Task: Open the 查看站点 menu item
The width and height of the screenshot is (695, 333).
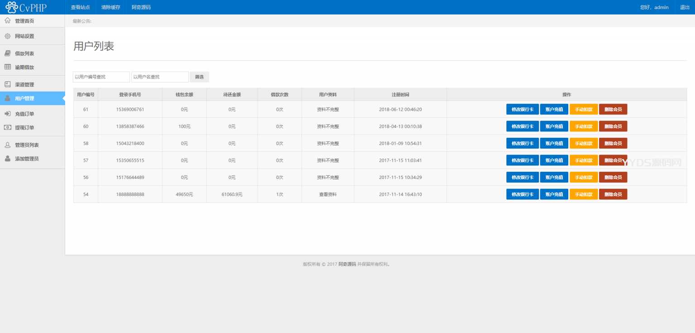Action: point(81,7)
